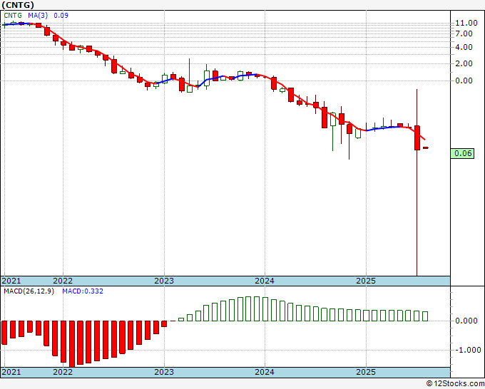Click 2023 on the MACD timeline
Screen dimensions: 485x389
[164, 372]
